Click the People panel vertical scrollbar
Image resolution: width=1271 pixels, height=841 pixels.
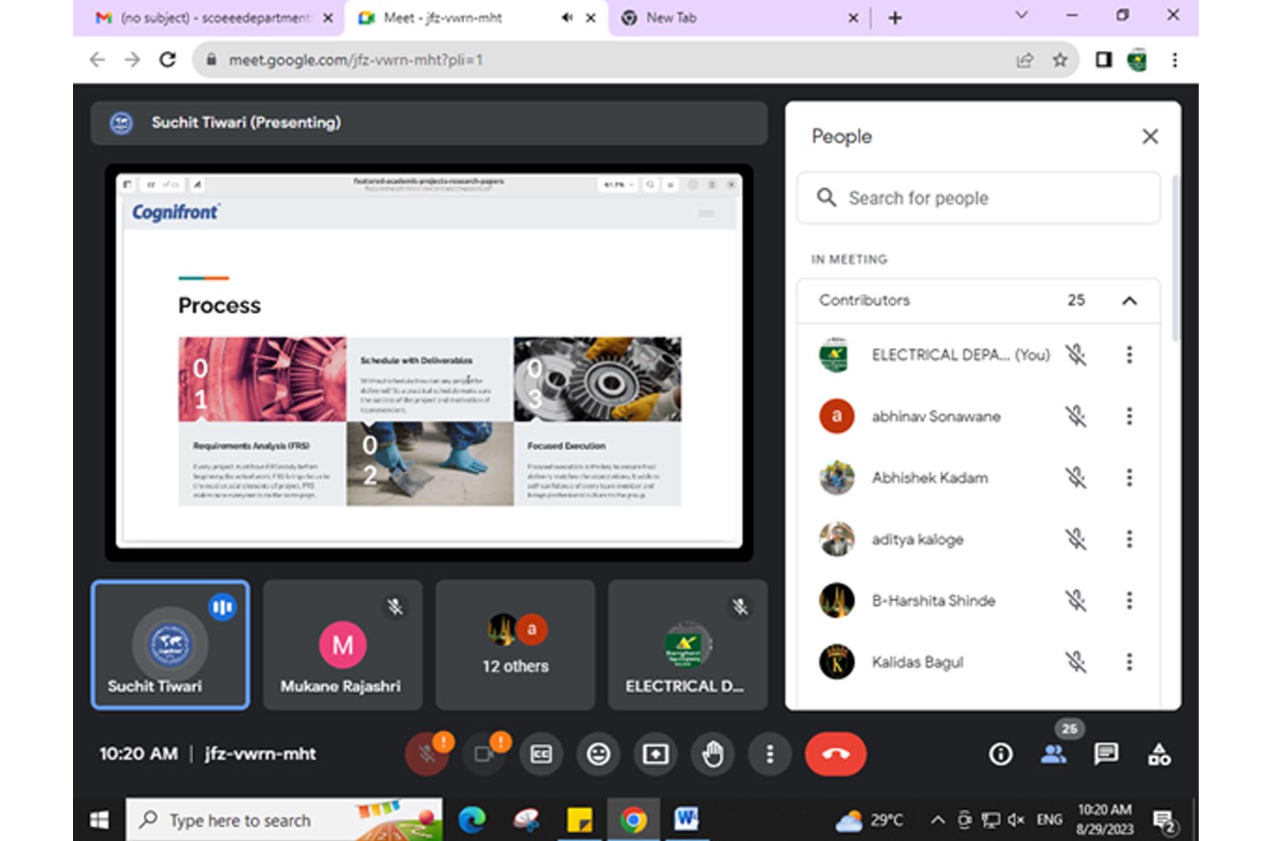pos(1176,262)
